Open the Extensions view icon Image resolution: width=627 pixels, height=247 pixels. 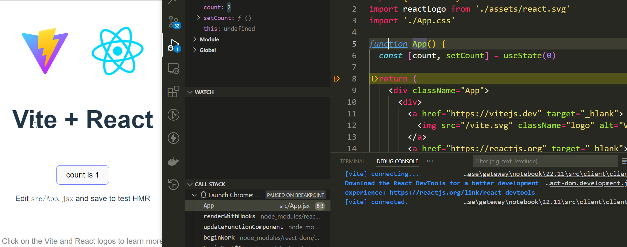tap(173, 91)
